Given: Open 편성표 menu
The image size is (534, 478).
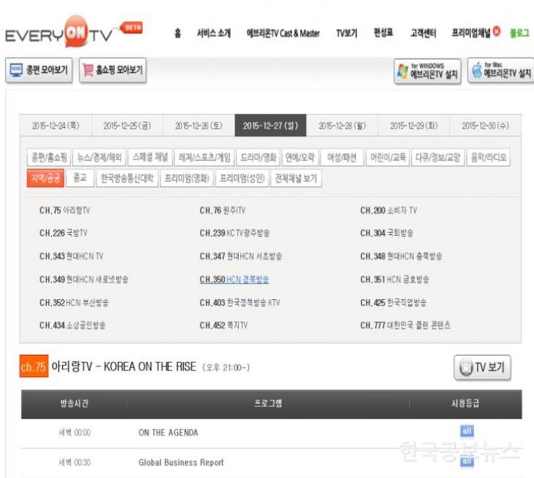Looking at the screenshot, I should [x=383, y=32].
